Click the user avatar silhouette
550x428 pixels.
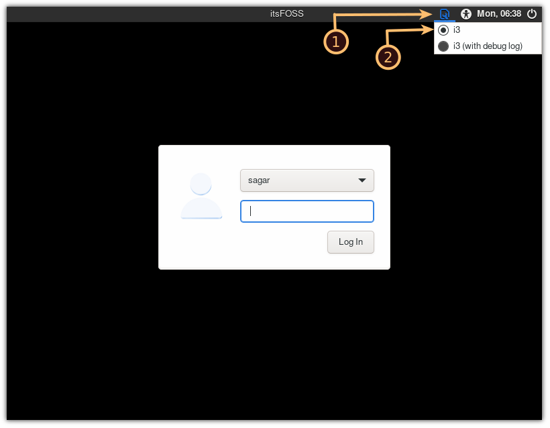pyautogui.click(x=201, y=196)
